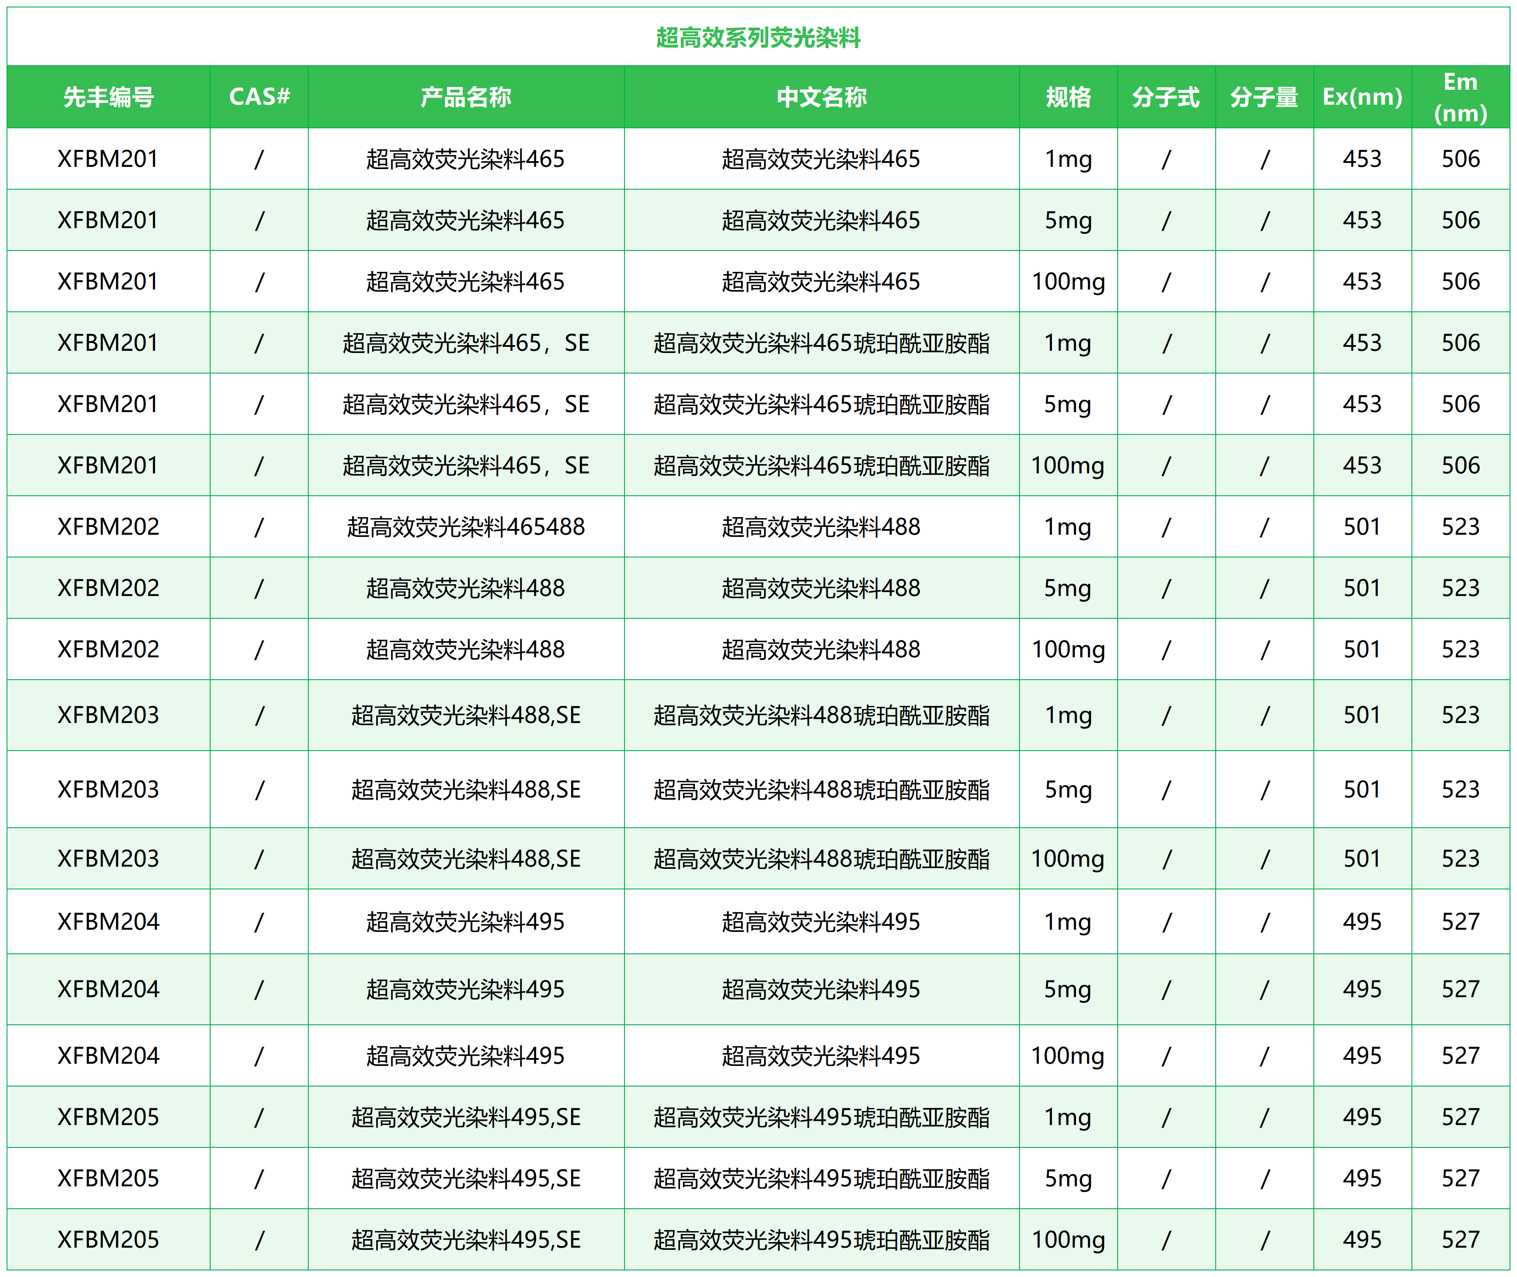Click 100mg in the XFBM203 row
The height and width of the screenshot is (1277, 1517).
pyautogui.click(x=1068, y=859)
